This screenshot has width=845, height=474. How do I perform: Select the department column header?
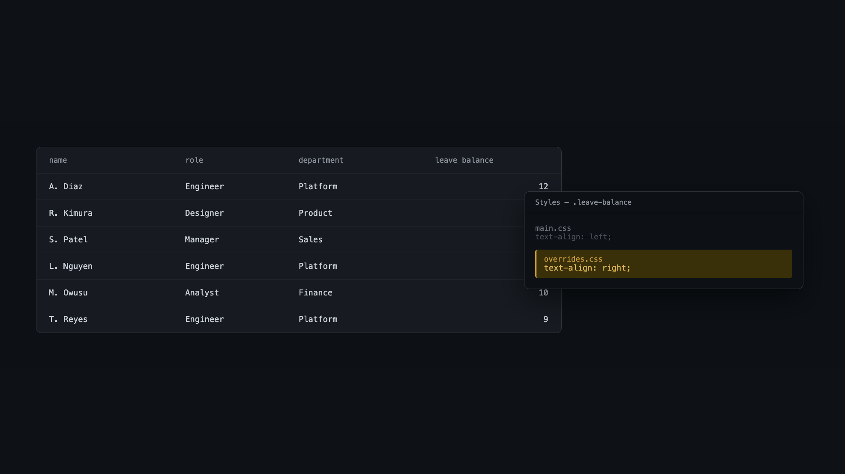(x=321, y=160)
